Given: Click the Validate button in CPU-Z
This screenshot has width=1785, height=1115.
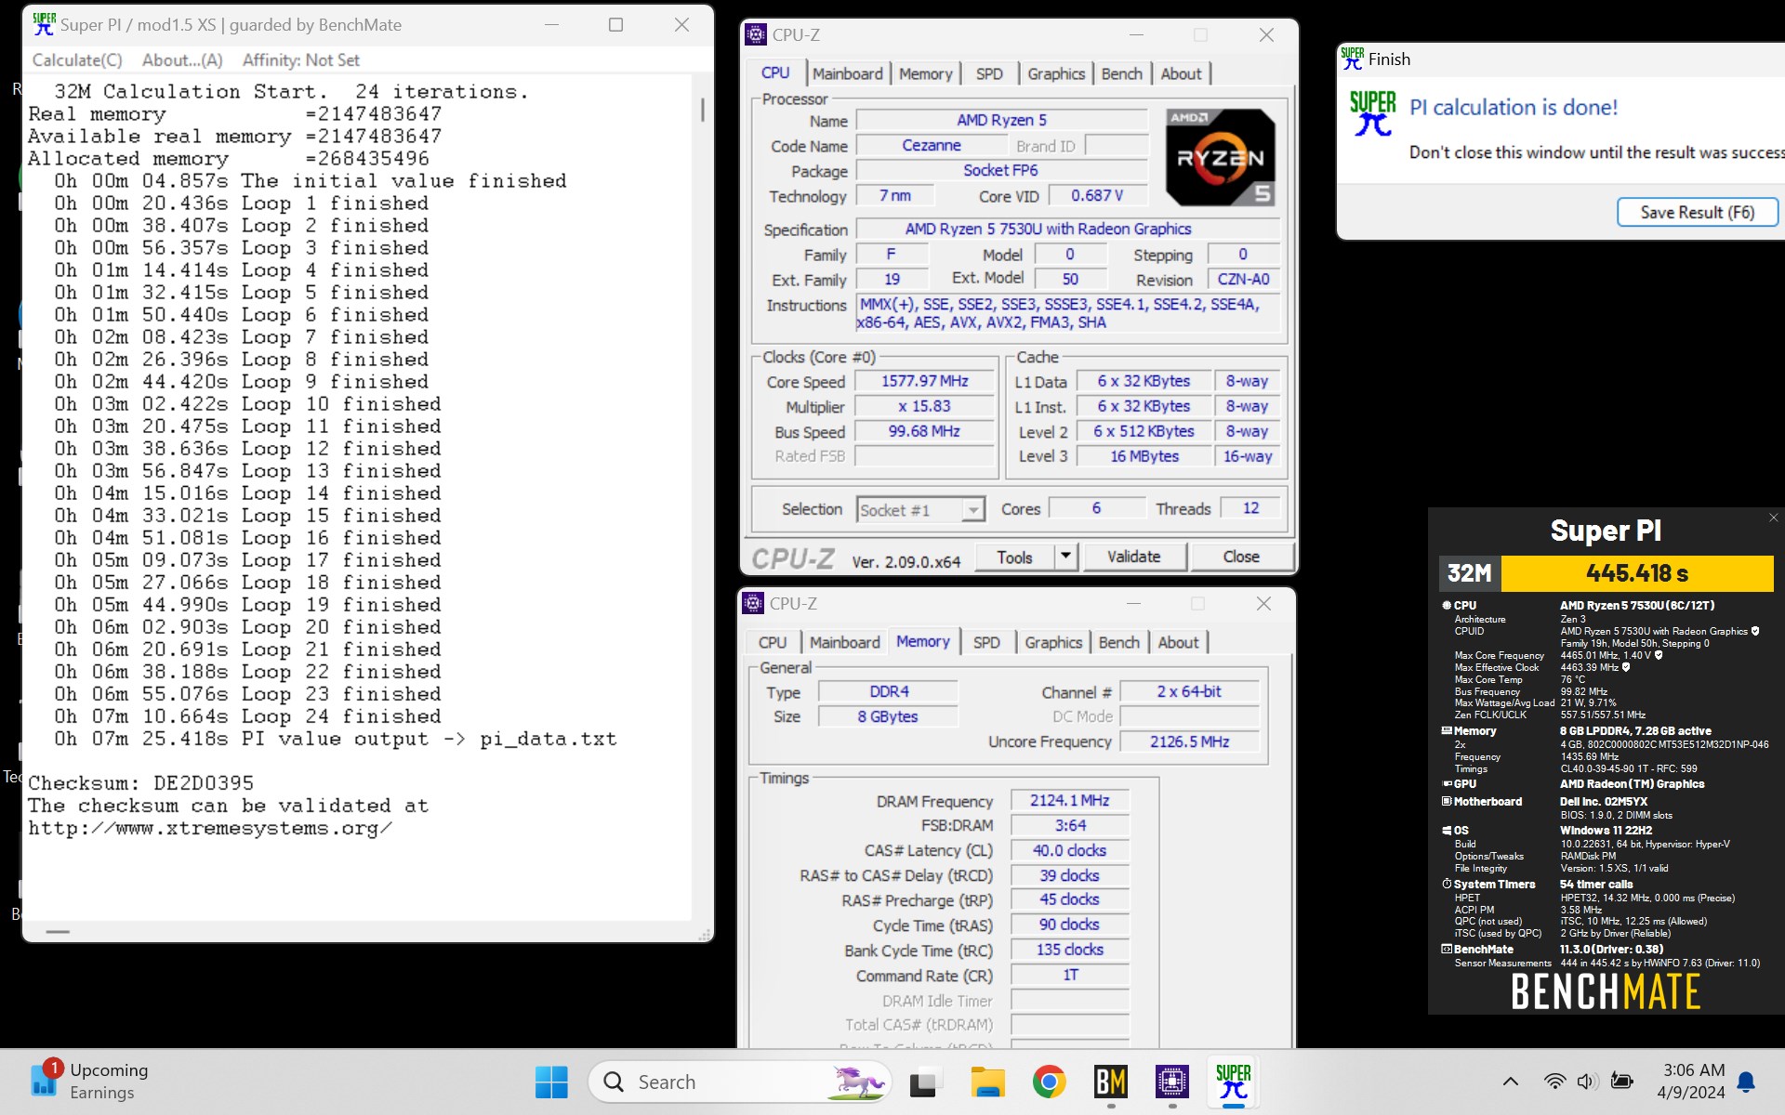Looking at the screenshot, I should point(1133,557).
